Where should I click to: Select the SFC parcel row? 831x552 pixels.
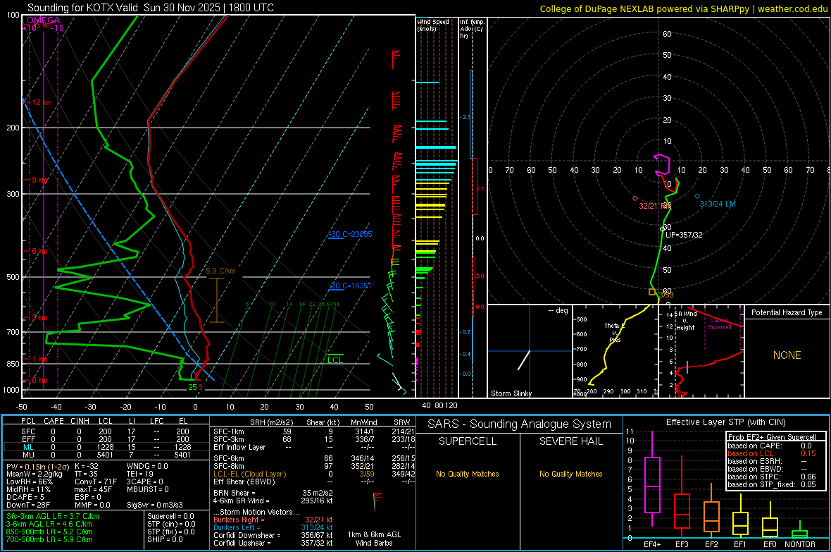[106, 431]
